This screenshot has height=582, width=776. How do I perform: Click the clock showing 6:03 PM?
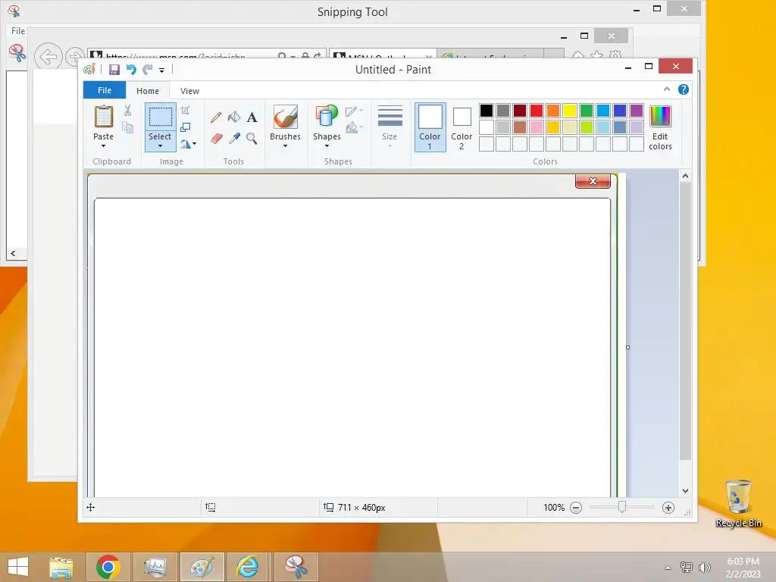tap(743, 562)
